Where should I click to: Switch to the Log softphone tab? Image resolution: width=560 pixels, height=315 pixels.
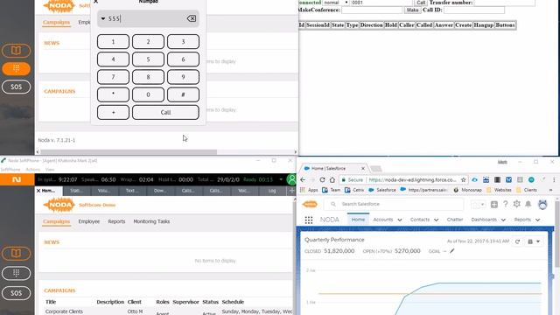pyautogui.click(x=272, y=191)
